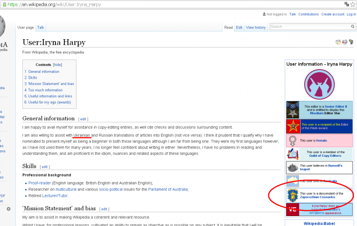Open the View history tab
The width and height of the screenshot is (357, 226).
click(x=255, y=27)
